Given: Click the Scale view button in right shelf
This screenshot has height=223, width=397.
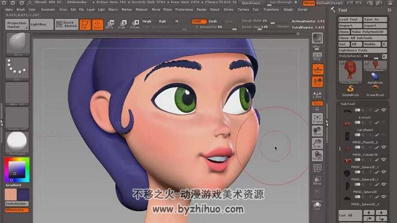Looking at the screenshot, I should (317, 143).
